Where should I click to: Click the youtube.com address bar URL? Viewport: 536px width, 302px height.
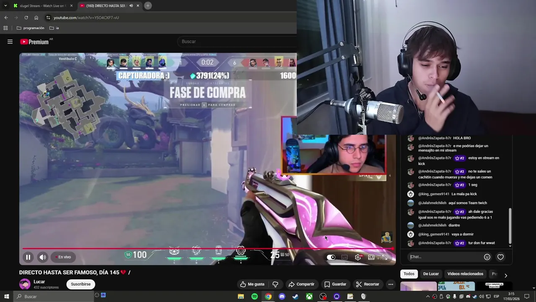[86, 18]
